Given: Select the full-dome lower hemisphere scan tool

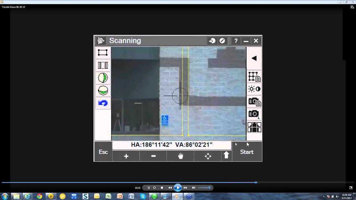Looking at the screenshot, I should (x=103, y=91).
